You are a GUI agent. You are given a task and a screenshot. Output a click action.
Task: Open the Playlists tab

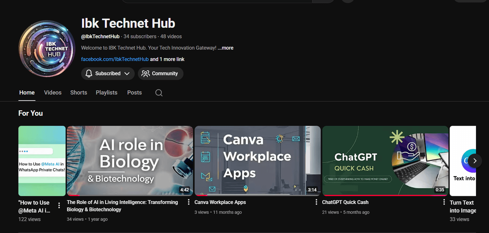(106, 92)
